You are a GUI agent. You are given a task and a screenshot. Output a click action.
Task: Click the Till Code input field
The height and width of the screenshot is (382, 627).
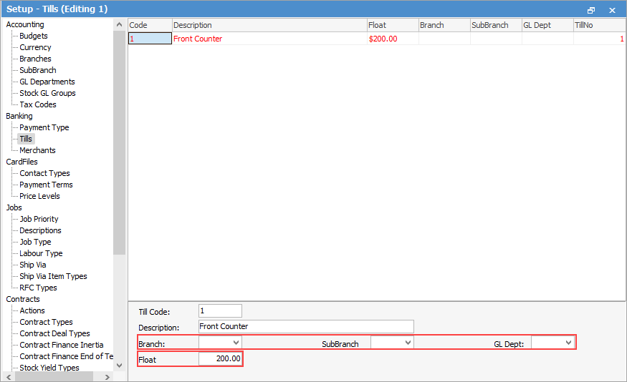(220, 311)
